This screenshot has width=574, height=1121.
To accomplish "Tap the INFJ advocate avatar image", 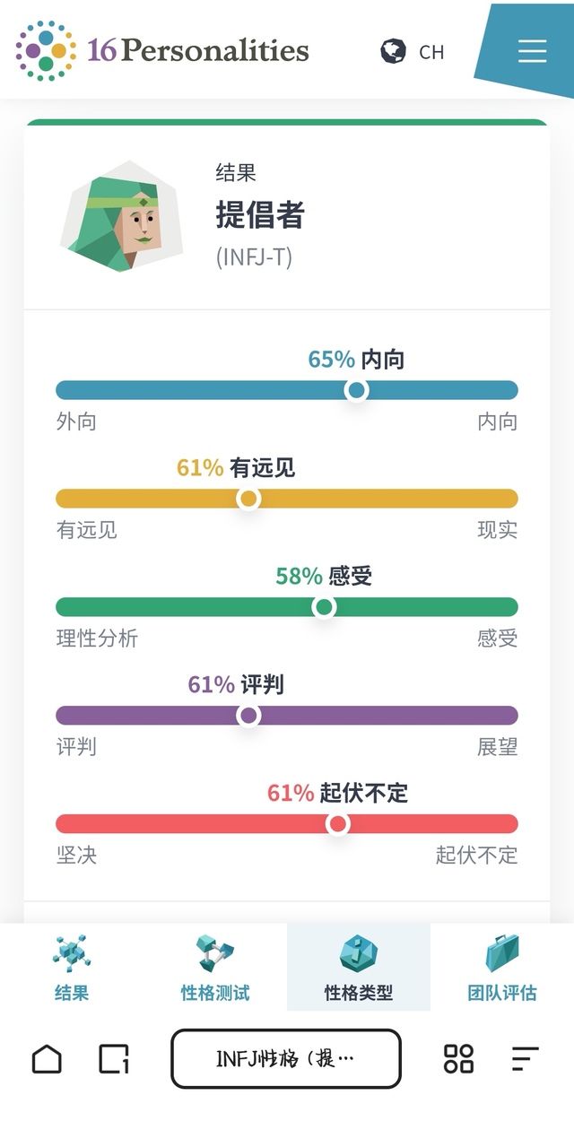I will tap(121, 216).
